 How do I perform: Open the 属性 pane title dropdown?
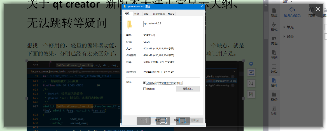pyautogui.click(x=287, y=1)
